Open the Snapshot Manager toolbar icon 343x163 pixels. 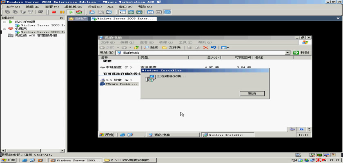[109, 12]
